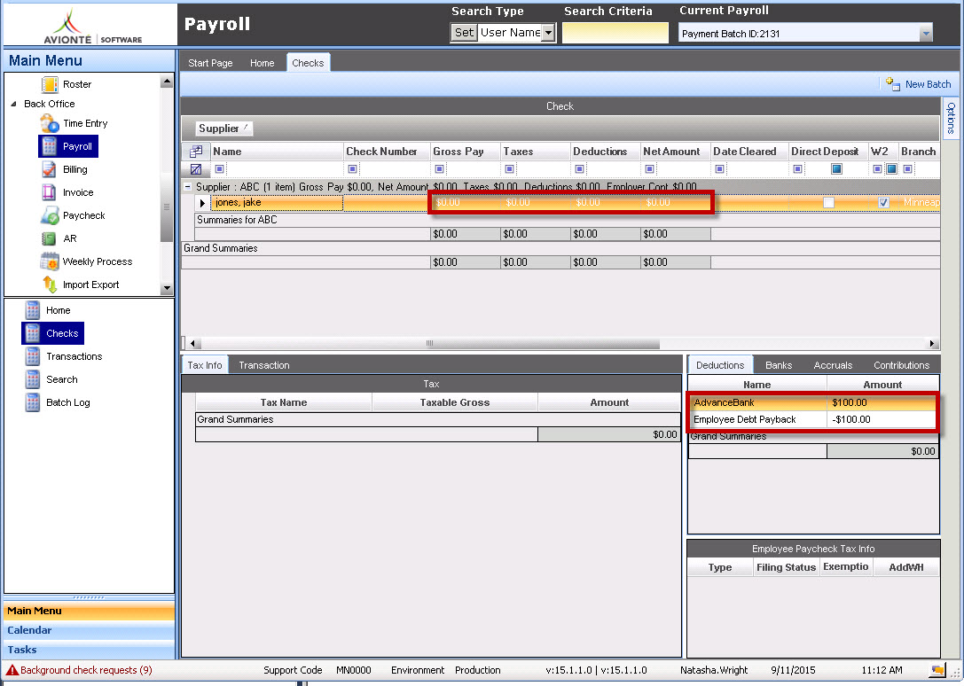Open the Billing icon

pos(49,169)
